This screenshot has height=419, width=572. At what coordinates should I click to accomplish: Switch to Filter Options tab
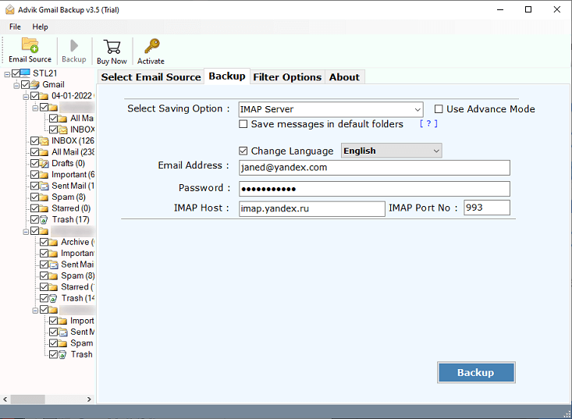pyautogui.click(x=287, y=77)
